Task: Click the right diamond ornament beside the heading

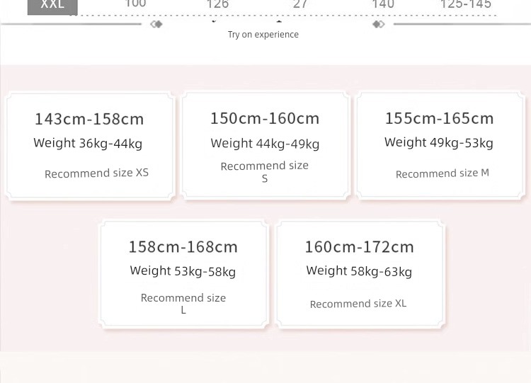Action: 379,24
